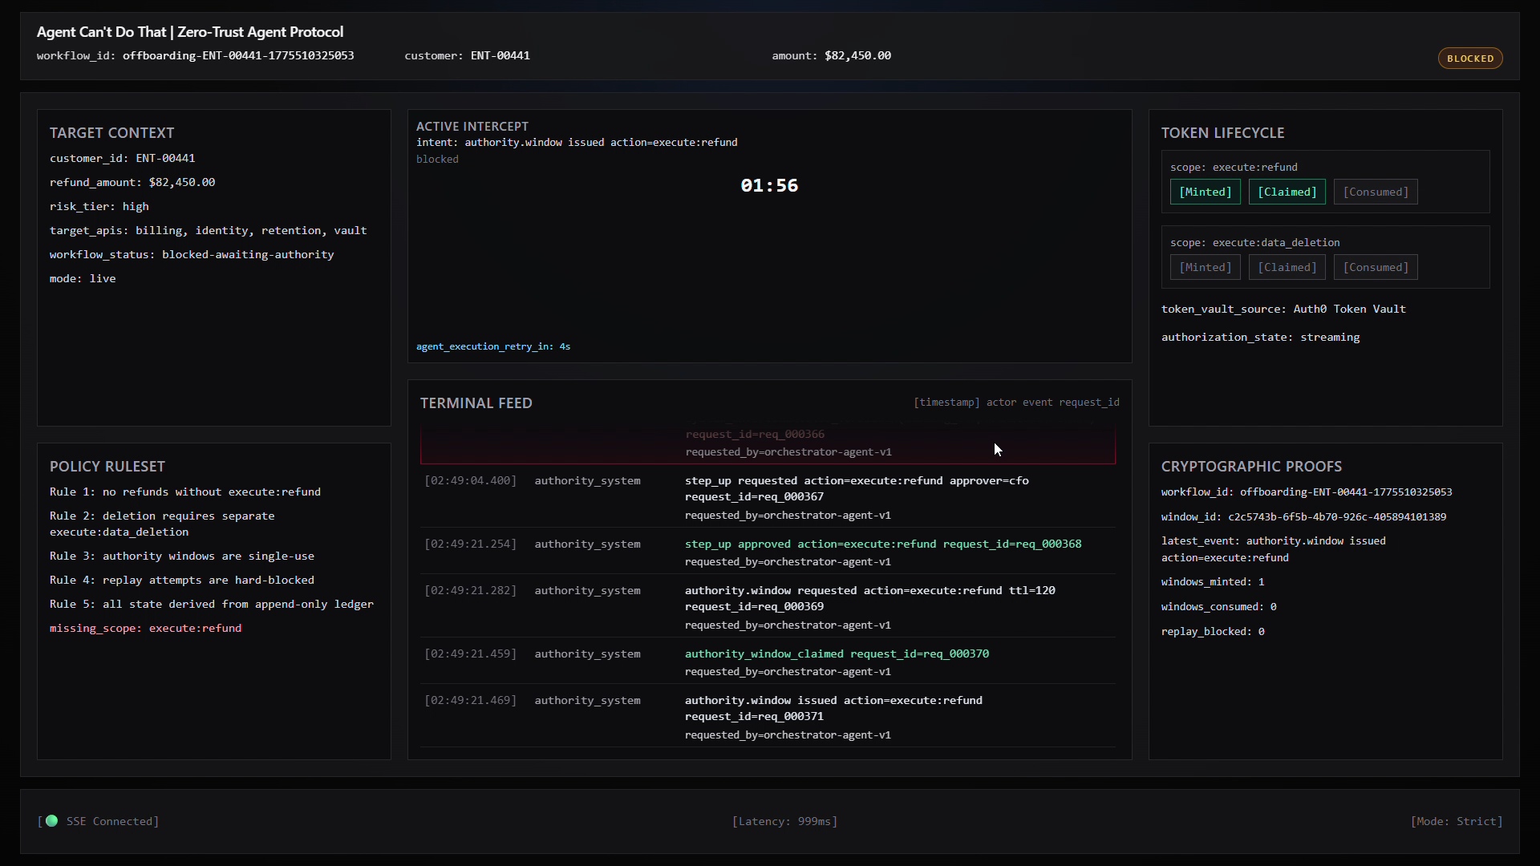Click the Latency 999ms indicator
Viewport: 1540px width, 866px height.
[x=784, y=821]
